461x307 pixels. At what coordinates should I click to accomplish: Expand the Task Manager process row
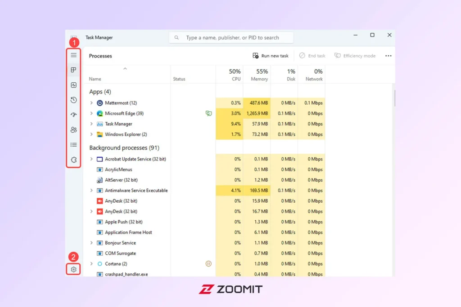[91, 124]
